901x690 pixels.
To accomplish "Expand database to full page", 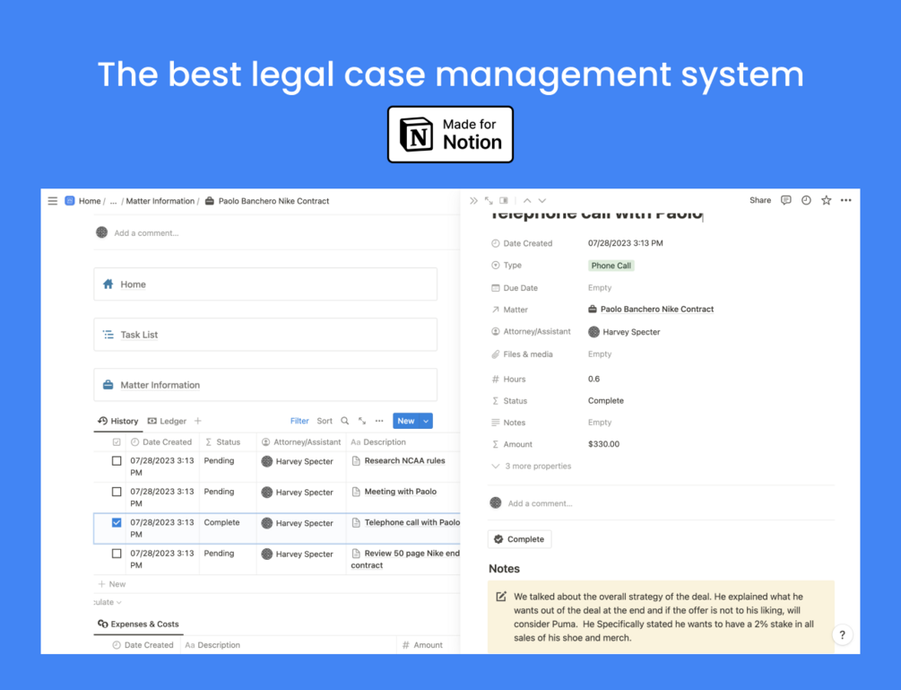I will point(362,421).
